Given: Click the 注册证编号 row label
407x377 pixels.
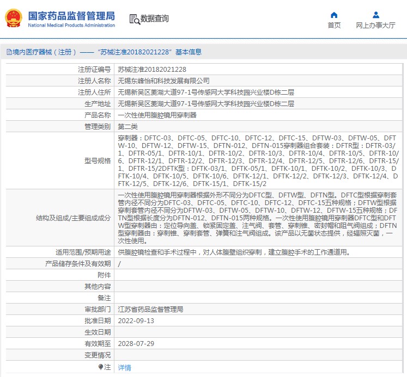Looking at the screenshot, I should (x=94, y=70).
